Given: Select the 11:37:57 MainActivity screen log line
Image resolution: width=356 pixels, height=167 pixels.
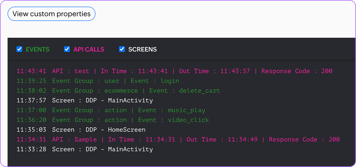Looking at the screenshot, I should tap(85, 100).
